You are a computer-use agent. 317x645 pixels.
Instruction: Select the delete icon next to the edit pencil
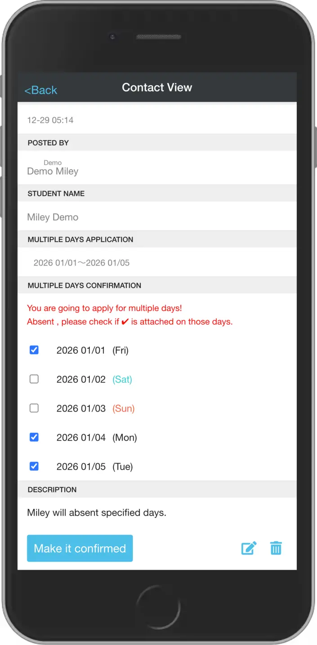point(276,548)
